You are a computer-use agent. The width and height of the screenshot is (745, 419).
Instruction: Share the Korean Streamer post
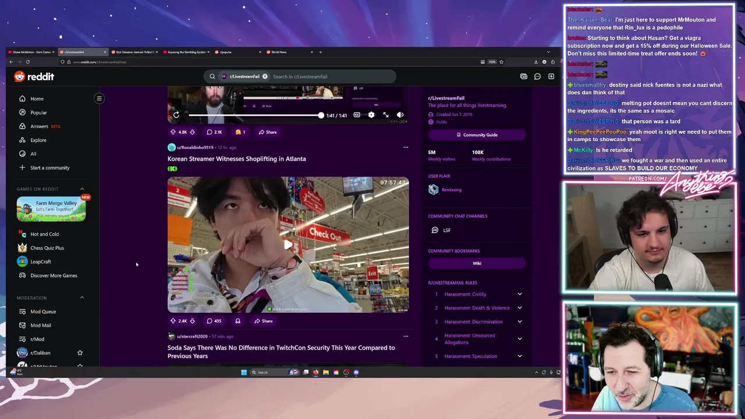pyautogui.click(x=264, y=321)
